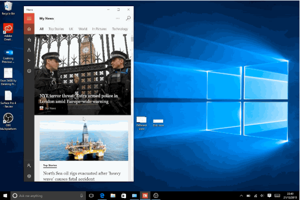Screen dimensions: 300x200
Task: Switch to In Pictures tab
Action: (x=99, y=29)
